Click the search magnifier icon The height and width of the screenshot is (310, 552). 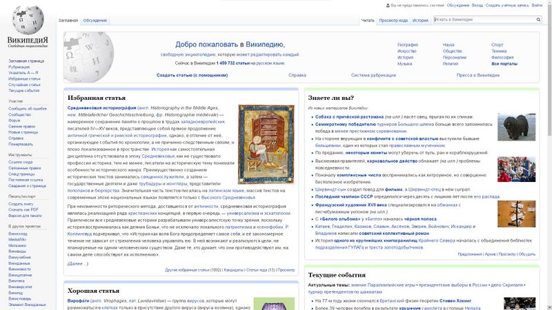coord(538,20)
